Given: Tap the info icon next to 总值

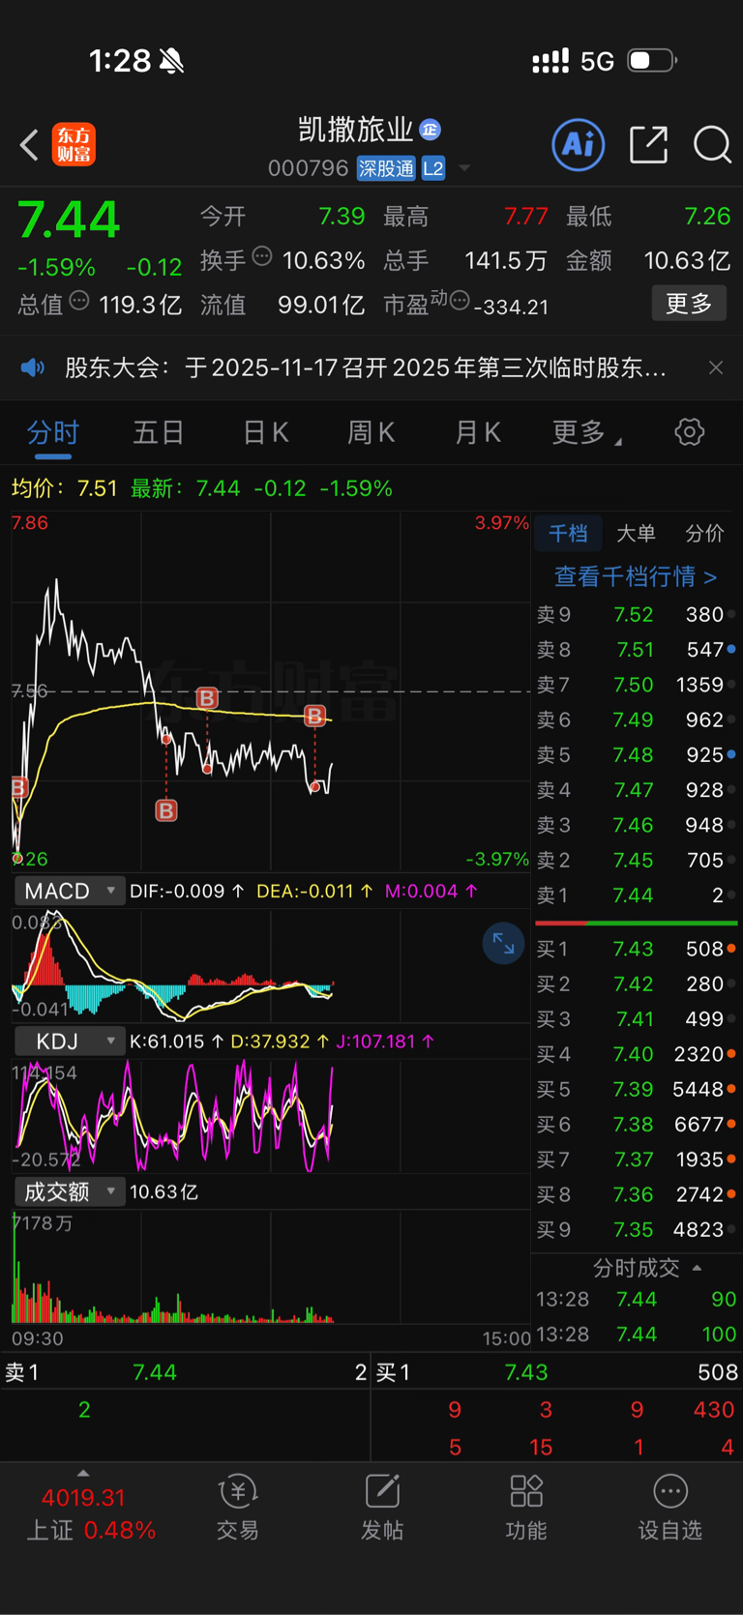Looking at the screenshot, I should [79, 301].
